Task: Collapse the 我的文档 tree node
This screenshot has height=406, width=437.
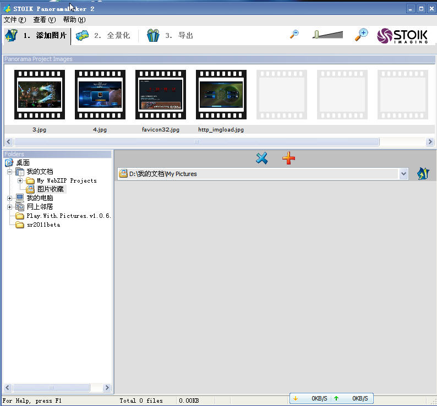Action: coord(10,172)
